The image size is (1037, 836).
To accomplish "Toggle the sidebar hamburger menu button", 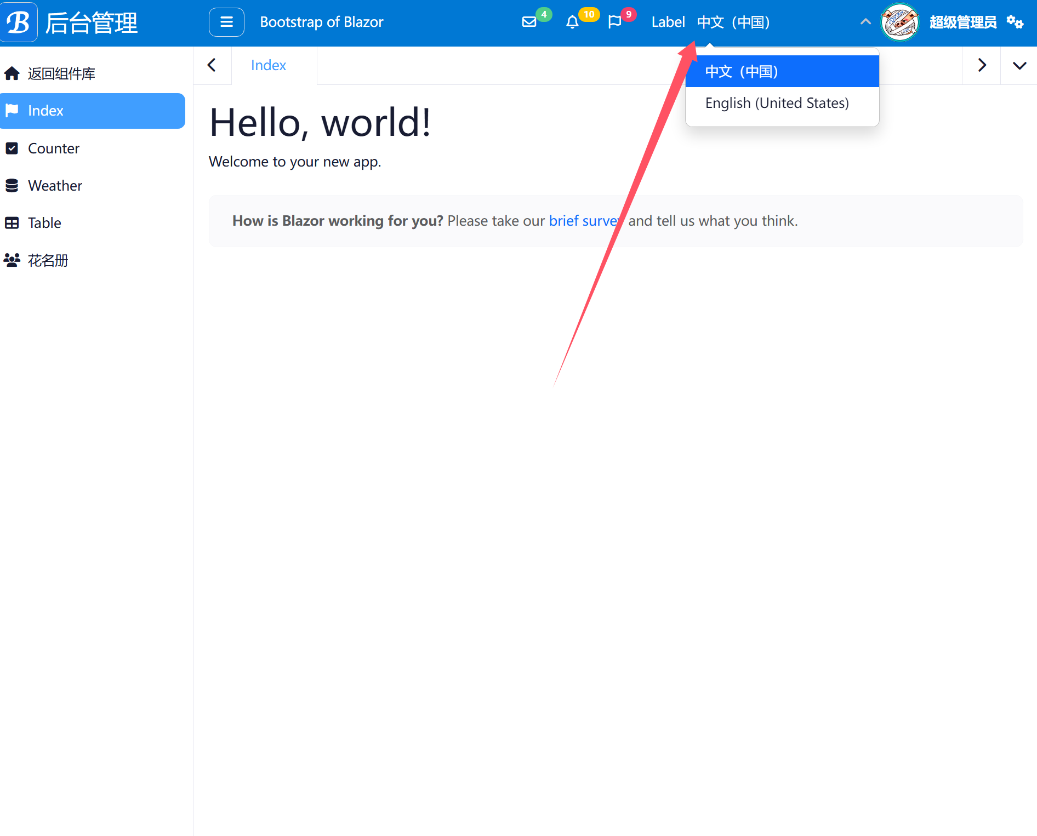I will click(226, 22).
